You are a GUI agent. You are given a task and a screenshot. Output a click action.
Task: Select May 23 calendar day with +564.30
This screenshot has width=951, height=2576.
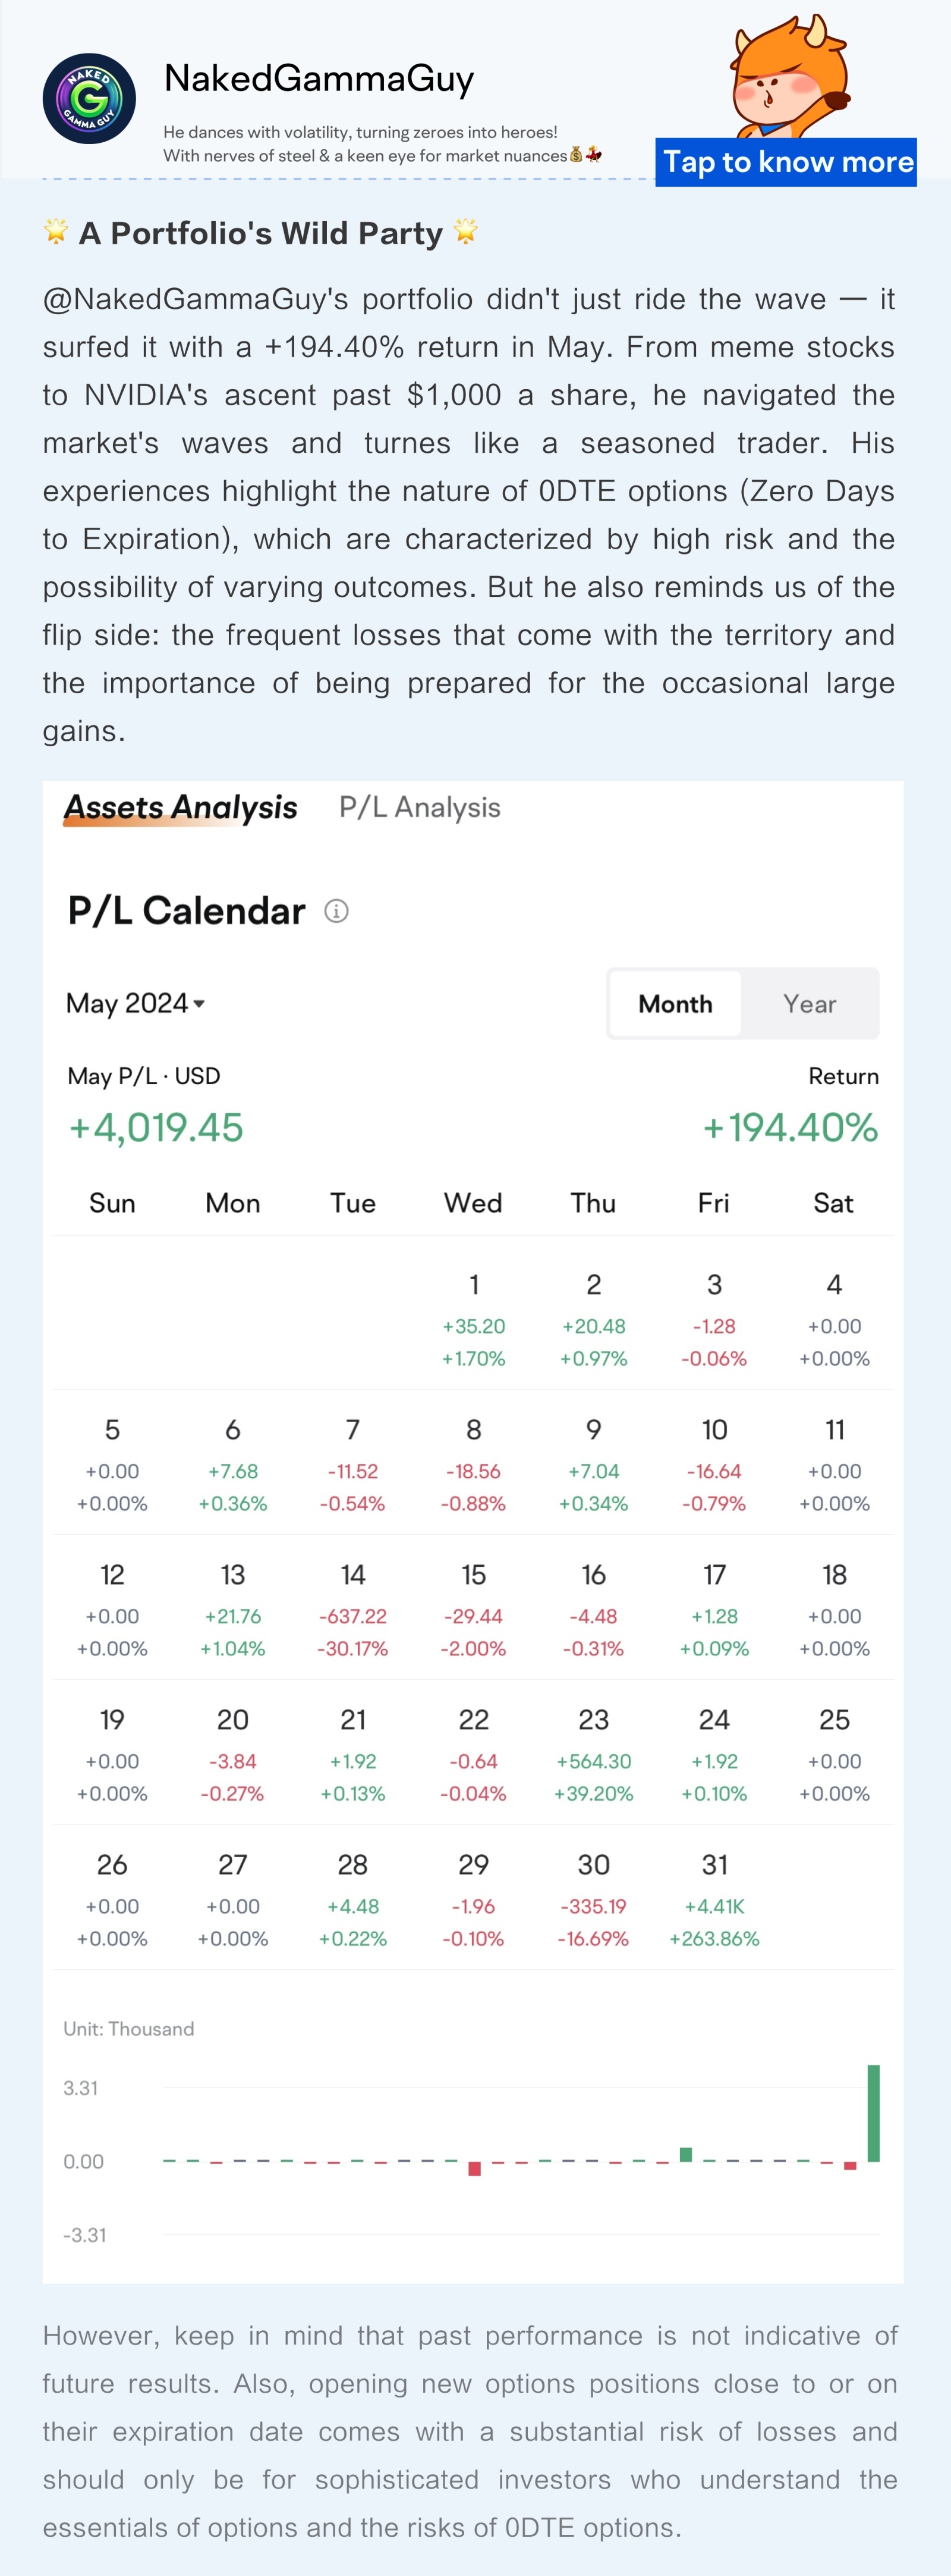coord(593,1751)
